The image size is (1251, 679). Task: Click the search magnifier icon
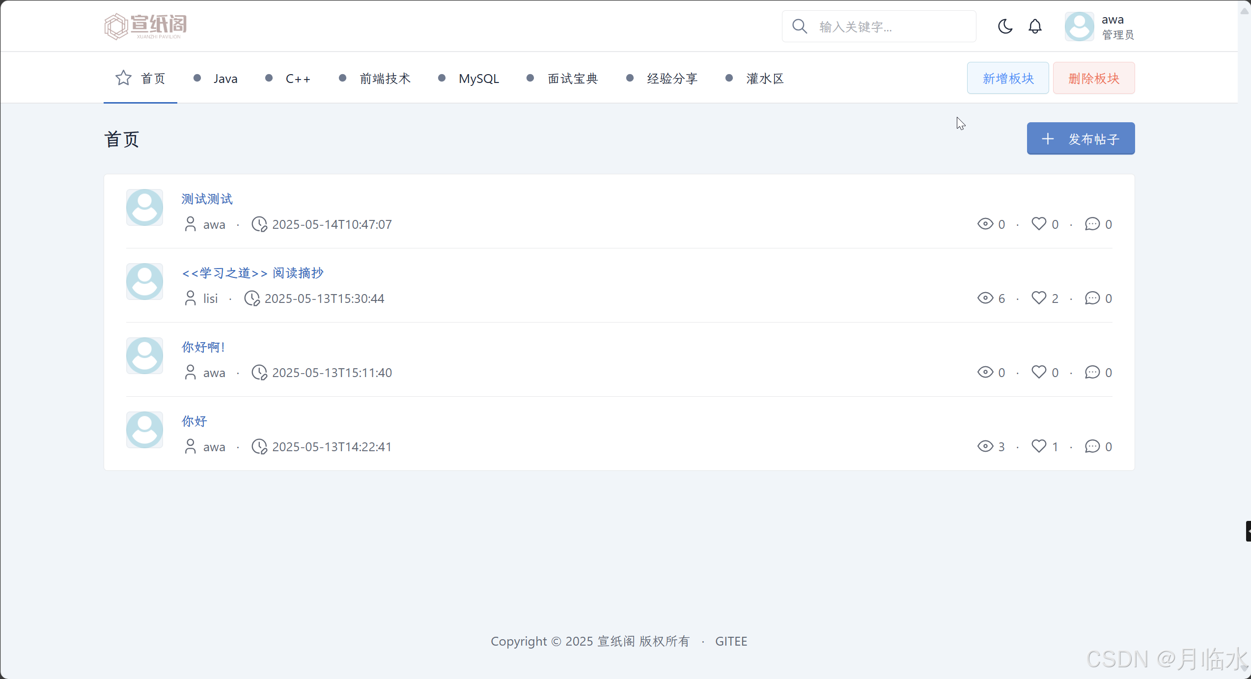coord(800,26)
